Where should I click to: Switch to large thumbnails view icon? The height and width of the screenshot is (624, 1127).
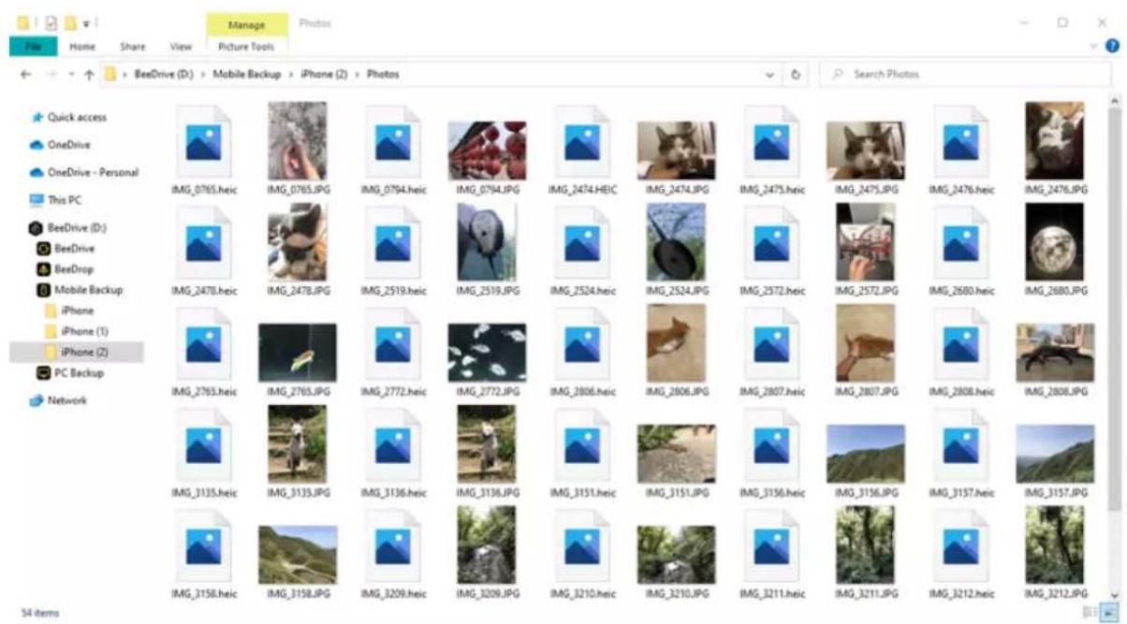pos(1107,613)
